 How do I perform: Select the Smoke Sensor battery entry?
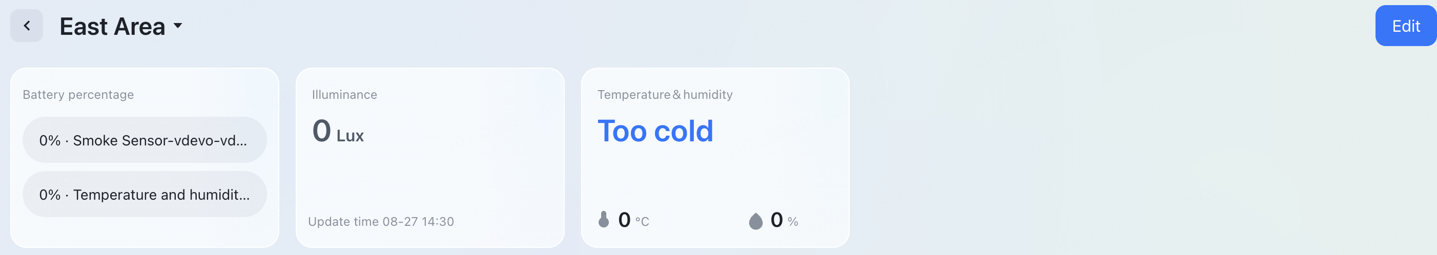[145, 140]
